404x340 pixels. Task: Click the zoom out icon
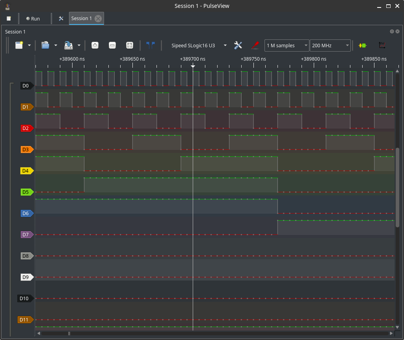[x=112, y=45]
